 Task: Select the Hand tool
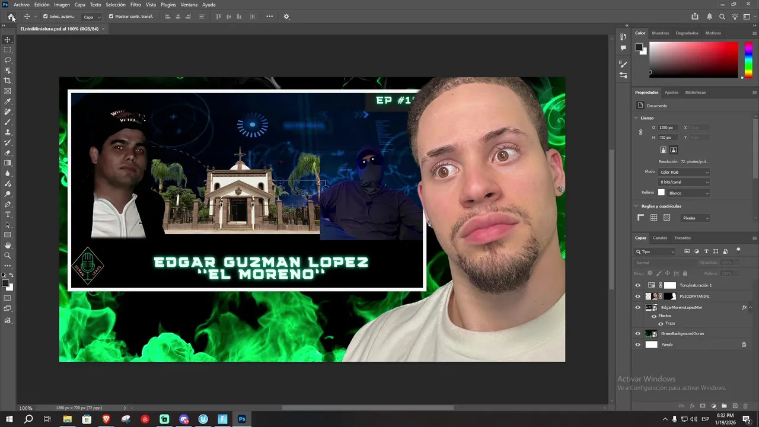pos(8,246)
